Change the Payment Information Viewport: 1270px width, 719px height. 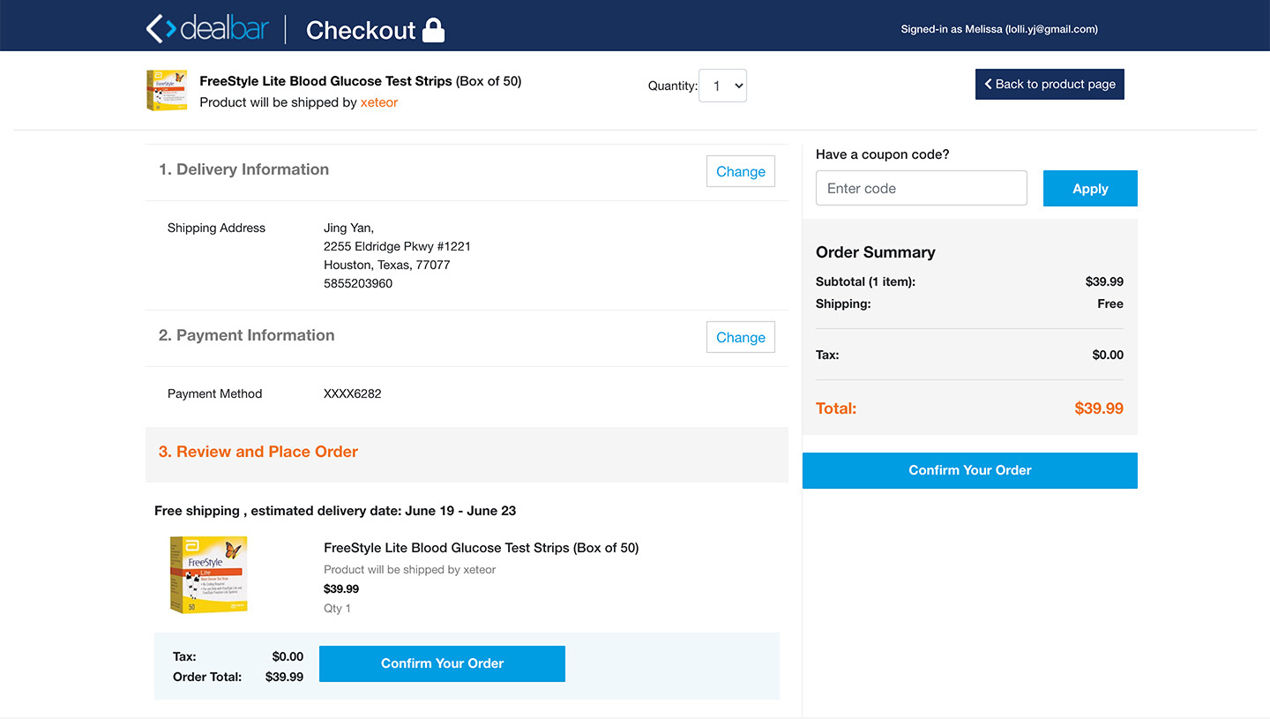point(740,337)
